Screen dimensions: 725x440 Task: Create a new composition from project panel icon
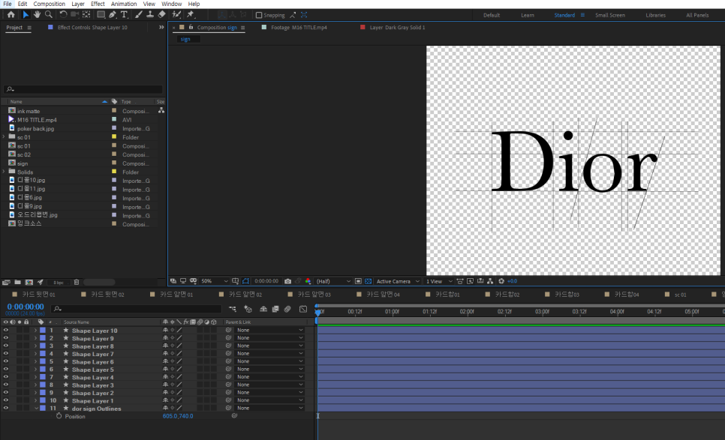[29, 282]
